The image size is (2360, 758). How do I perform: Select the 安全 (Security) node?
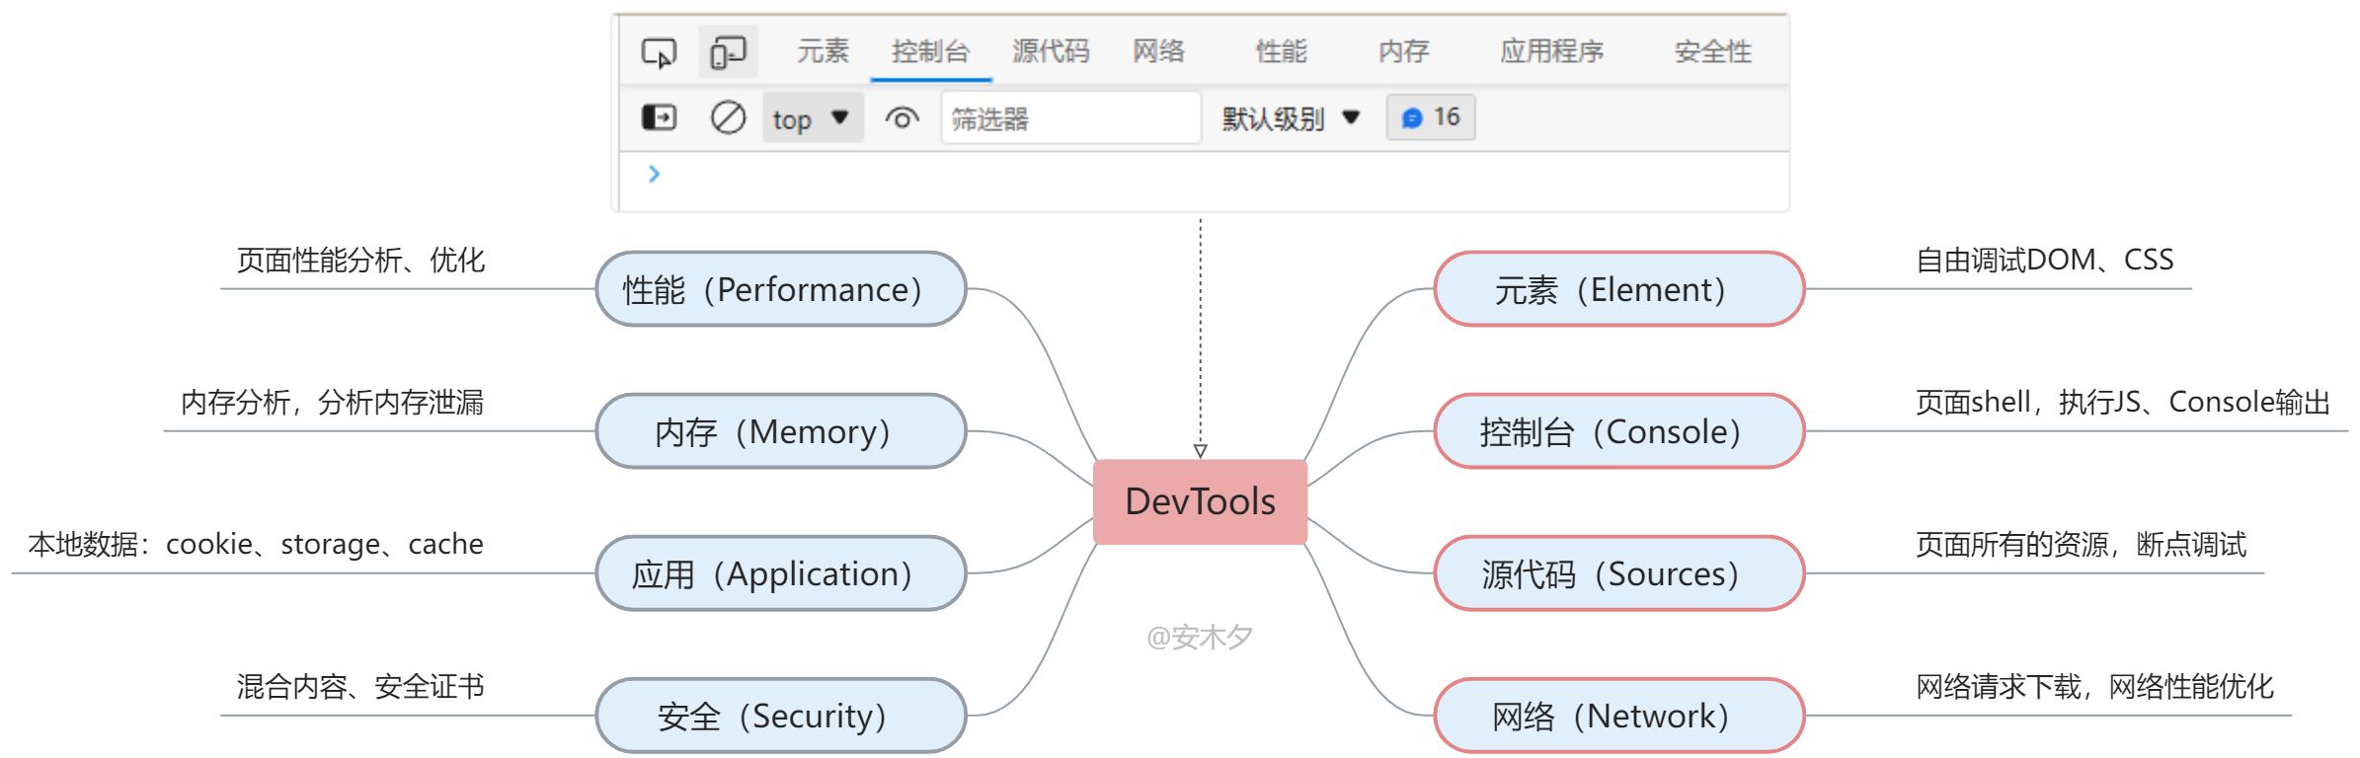780,716
